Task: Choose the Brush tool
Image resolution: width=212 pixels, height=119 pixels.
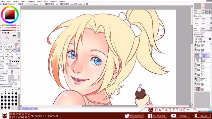Action: 11,50
